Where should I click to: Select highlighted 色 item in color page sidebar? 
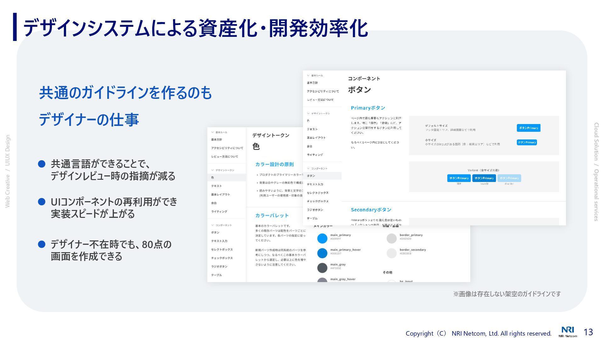(x=213, y=178)
